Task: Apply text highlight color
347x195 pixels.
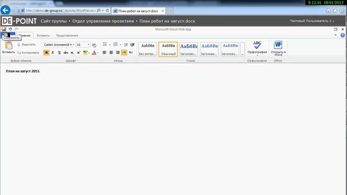Action: (85, 53)
